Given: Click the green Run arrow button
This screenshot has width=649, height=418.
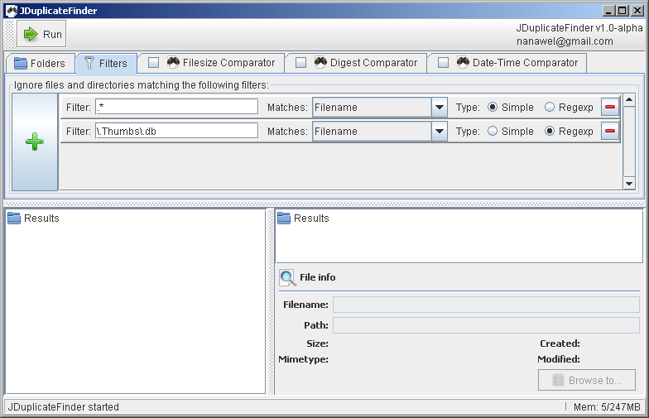Looking at the screenshot, I should click(x=41, y=35).
